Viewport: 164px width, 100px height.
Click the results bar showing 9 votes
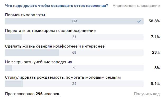(74, 68)
